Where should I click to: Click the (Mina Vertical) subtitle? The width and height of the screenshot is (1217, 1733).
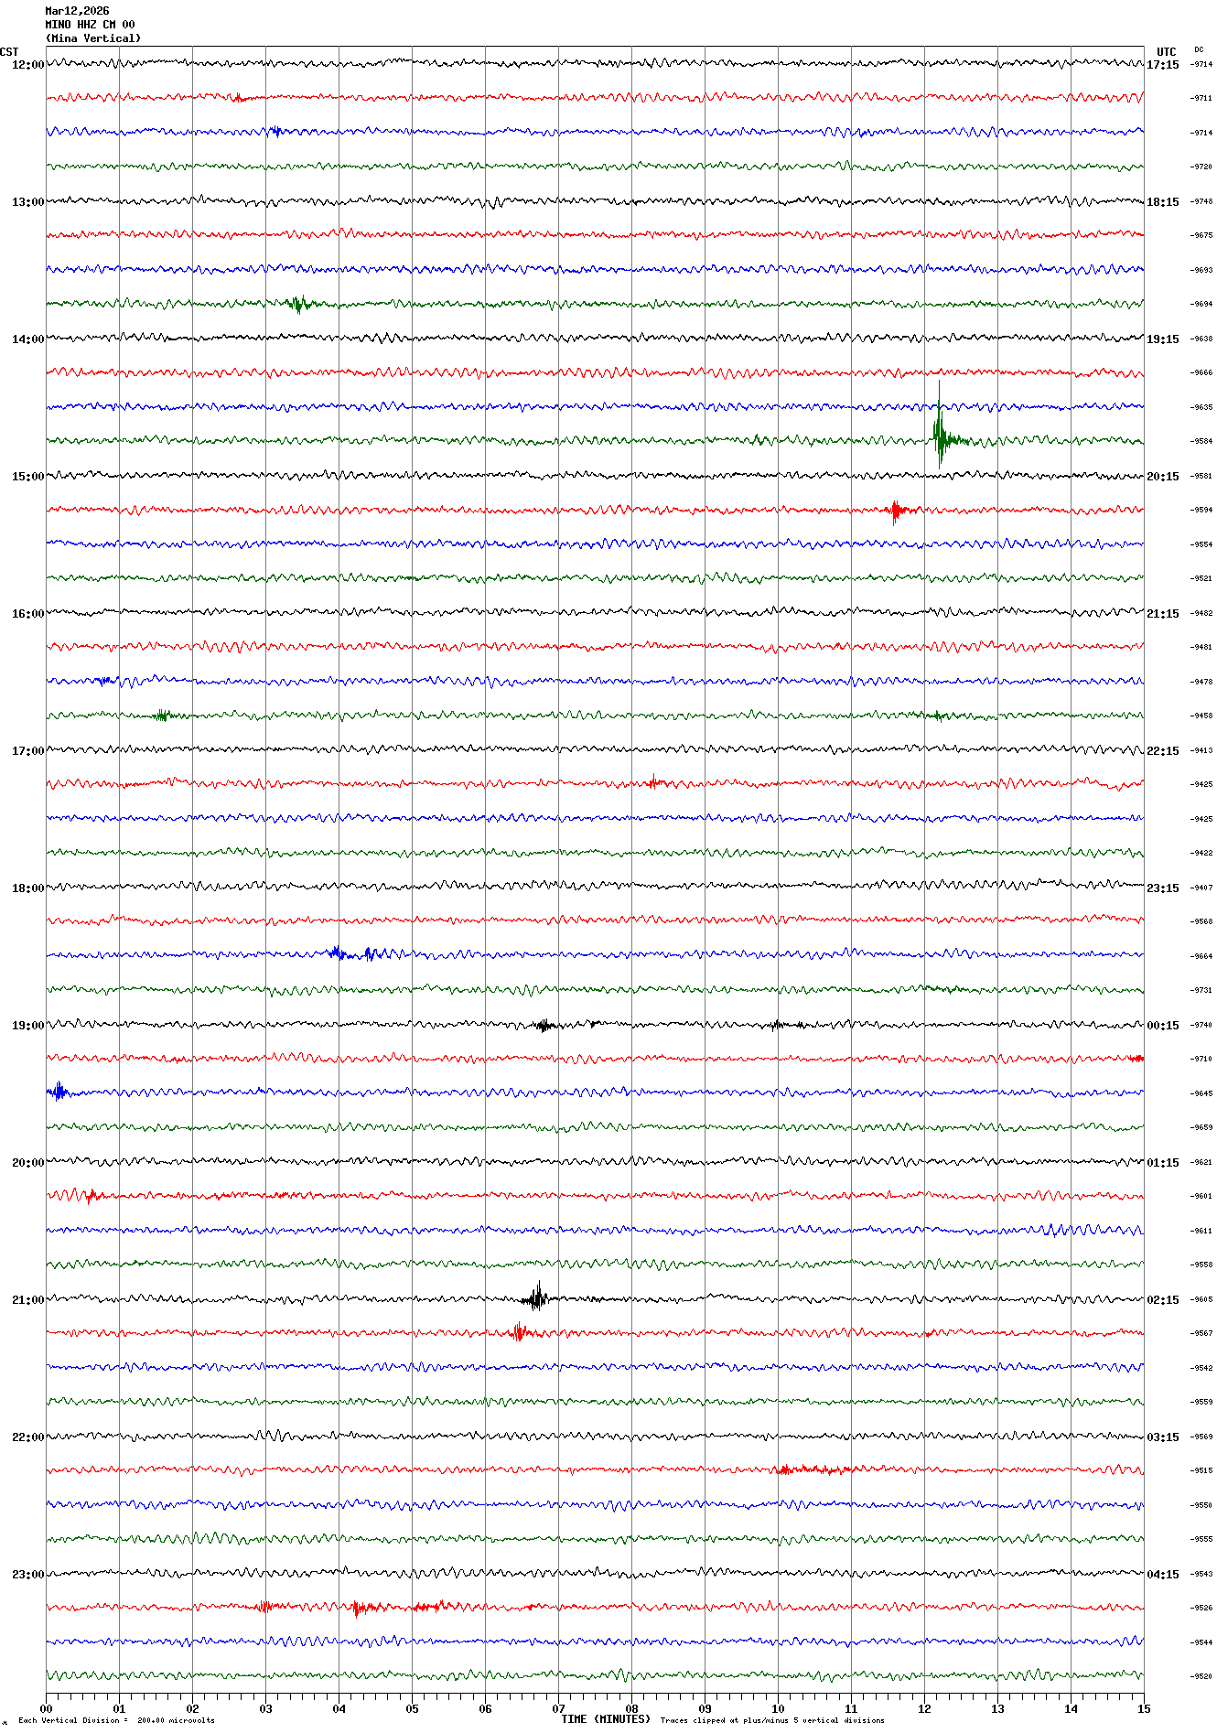click(x=93, y=38)
